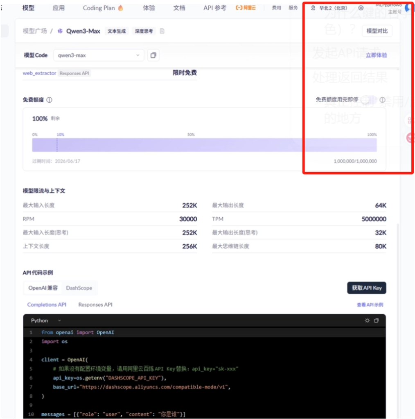Select the Responses API tab
This screenshot has height=419, width=415.
click(95, 305)
